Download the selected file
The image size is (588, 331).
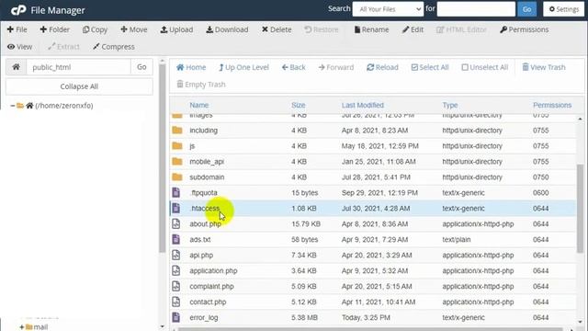[227, 29]
